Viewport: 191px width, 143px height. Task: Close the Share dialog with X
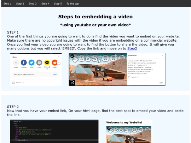59,57
